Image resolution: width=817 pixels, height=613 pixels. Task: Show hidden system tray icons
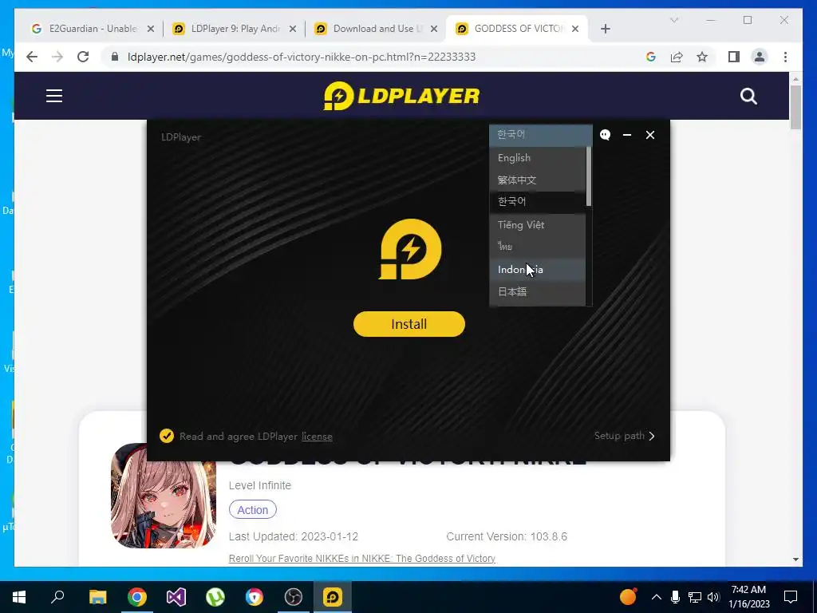657,597
